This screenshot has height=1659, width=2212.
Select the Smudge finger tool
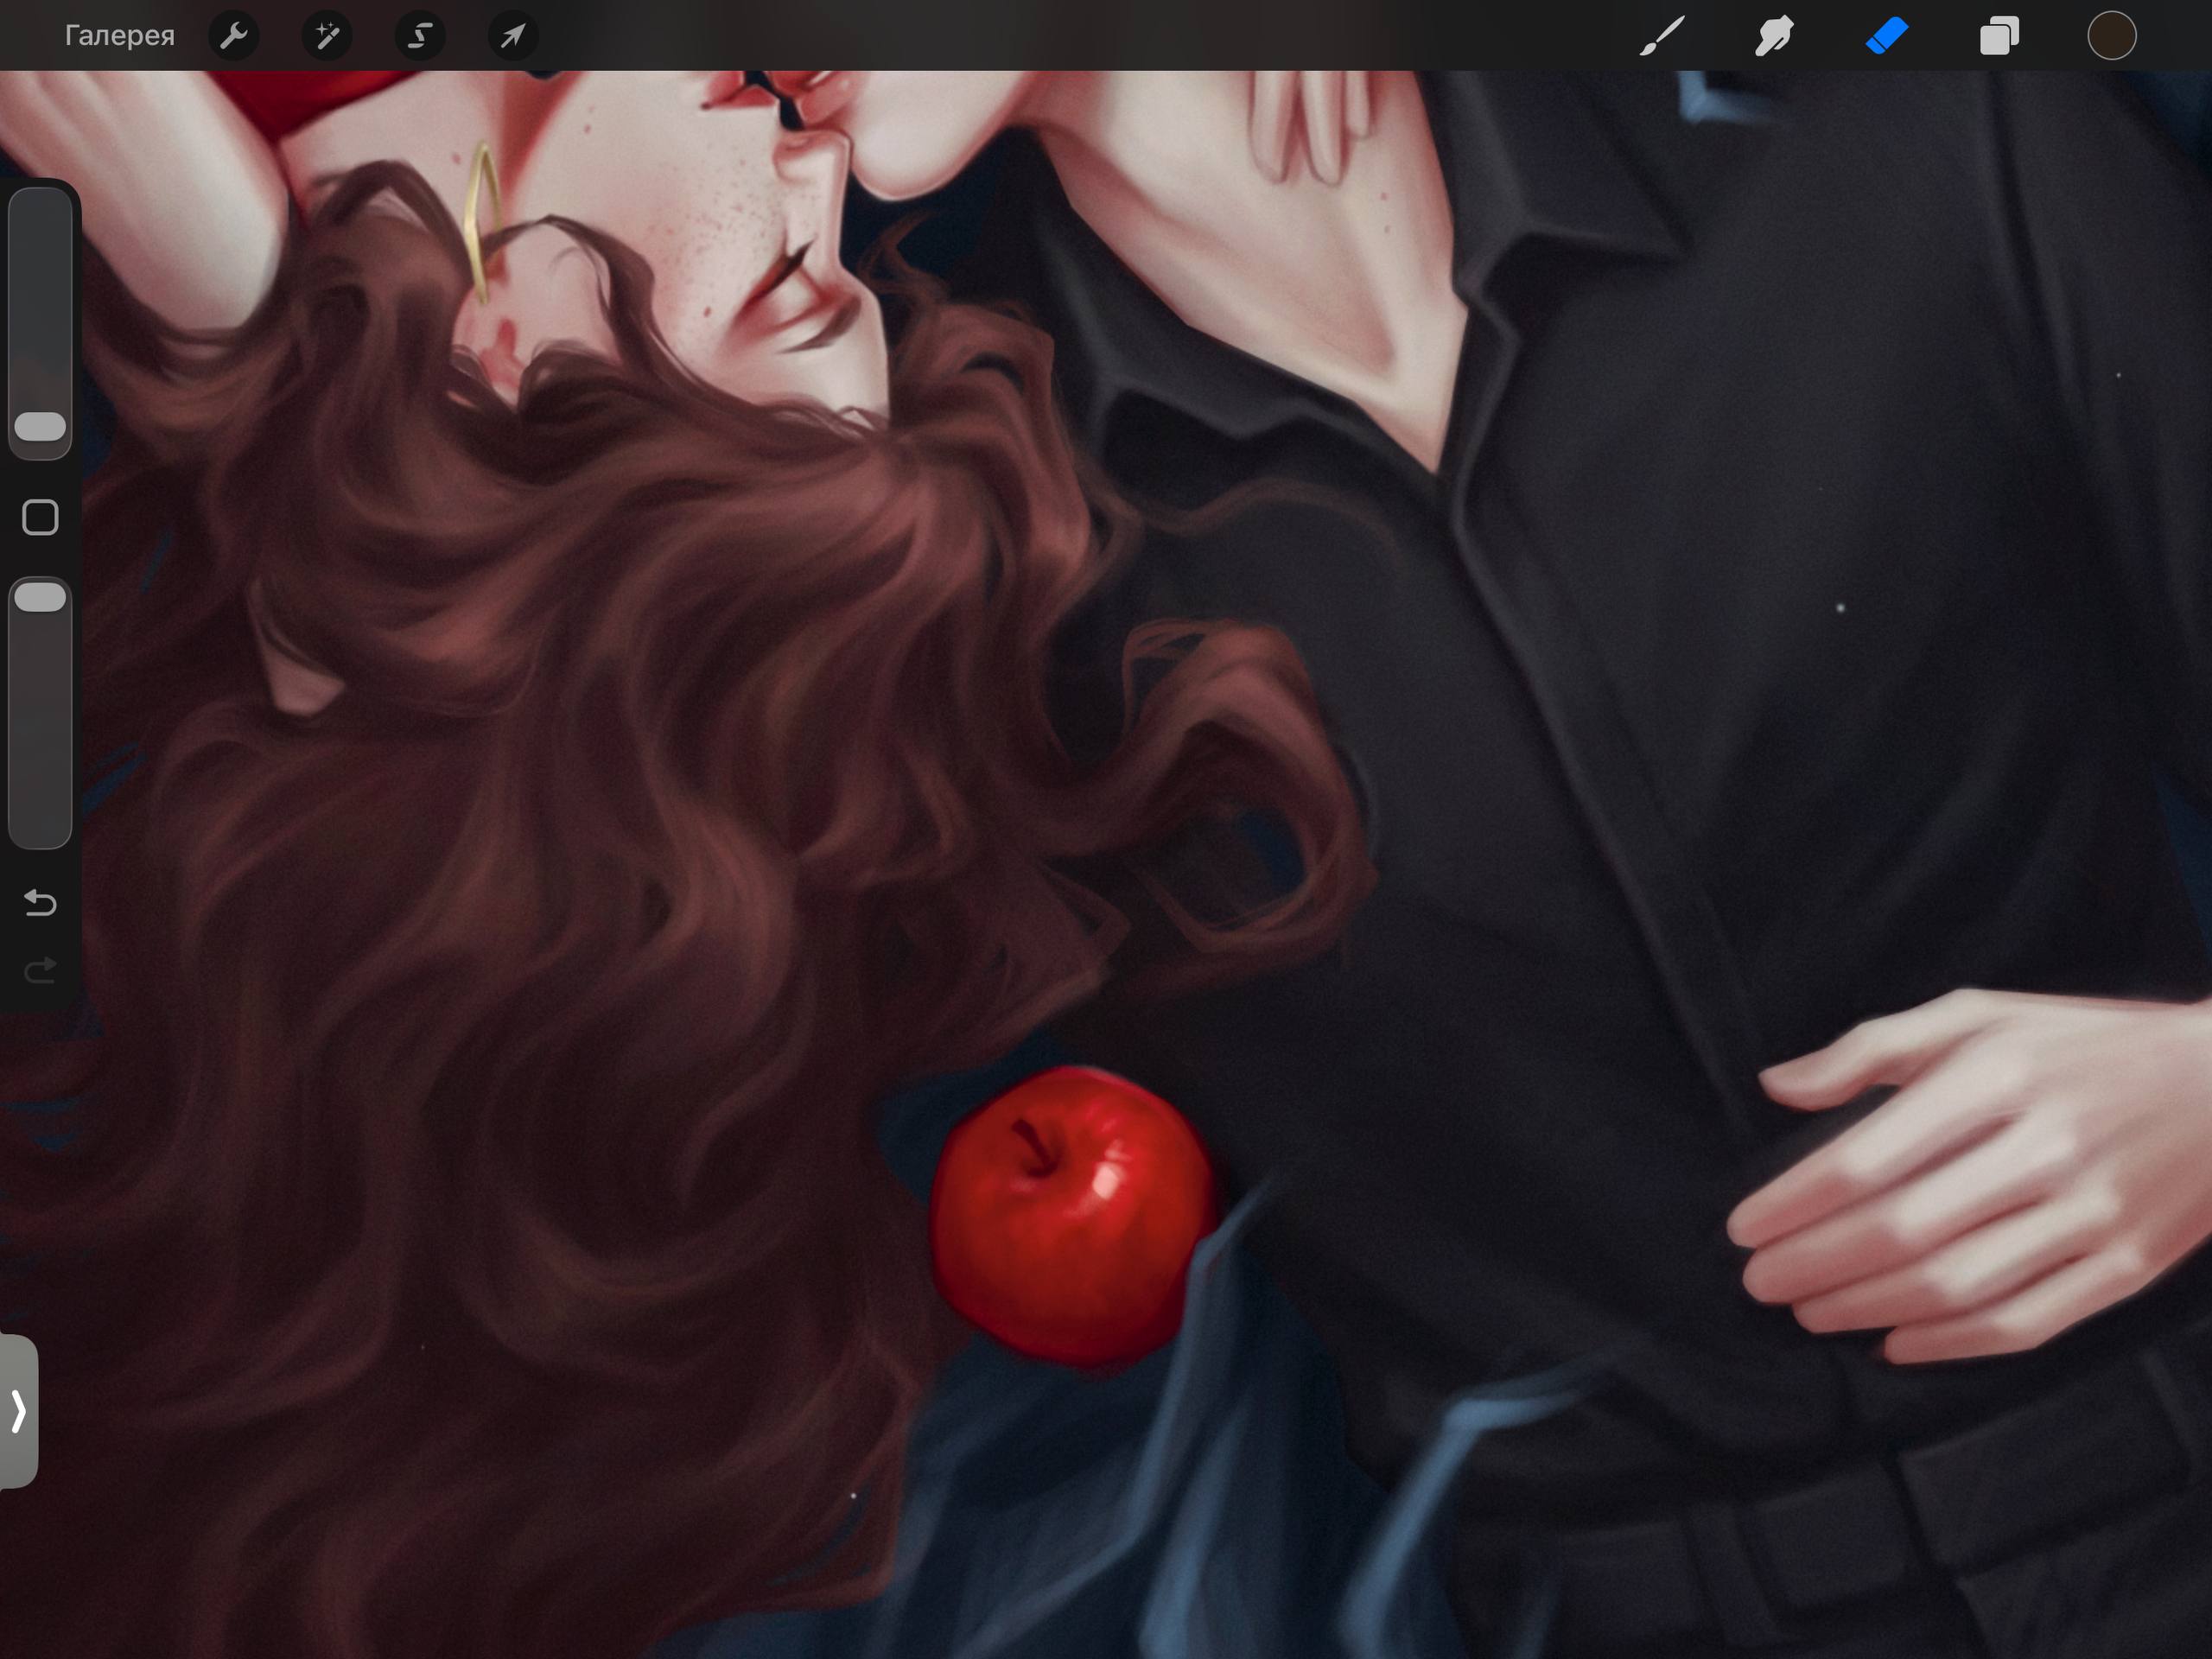pos(1774,36)
